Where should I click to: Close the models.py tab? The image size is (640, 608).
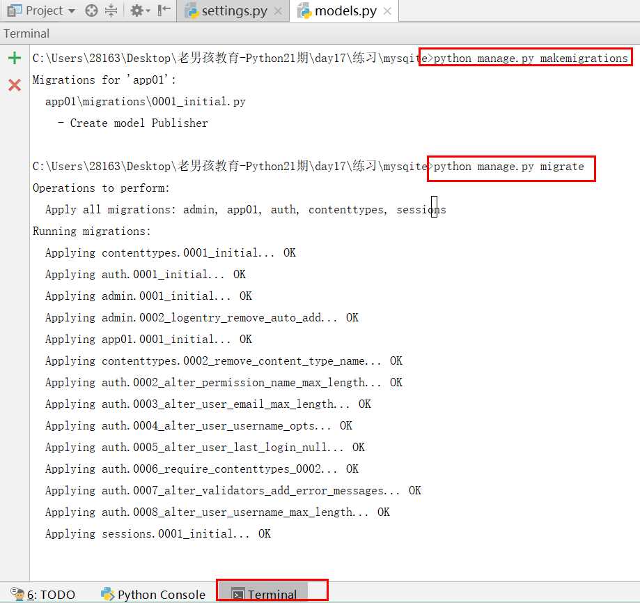(387, 11)
